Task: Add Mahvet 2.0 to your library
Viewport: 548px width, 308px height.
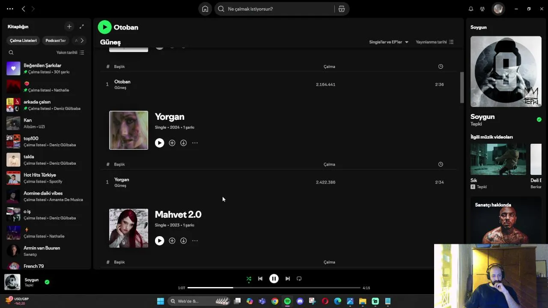Action: (172, 241)
